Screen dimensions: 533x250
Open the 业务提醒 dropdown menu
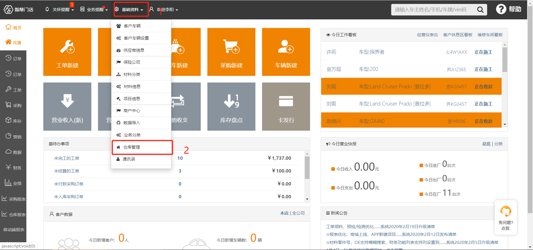94,9
